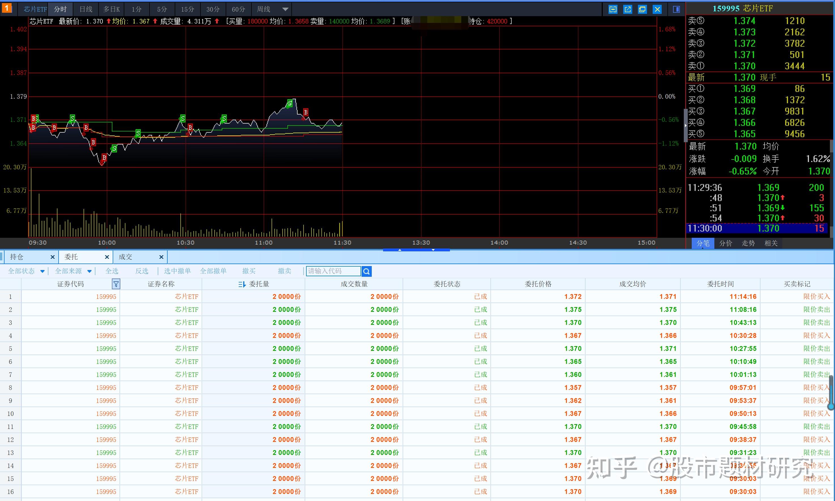The width and height of the screenshot is (835, 501).
Task: Switch to the 分笔 quote tab
Action: point(703,243)
